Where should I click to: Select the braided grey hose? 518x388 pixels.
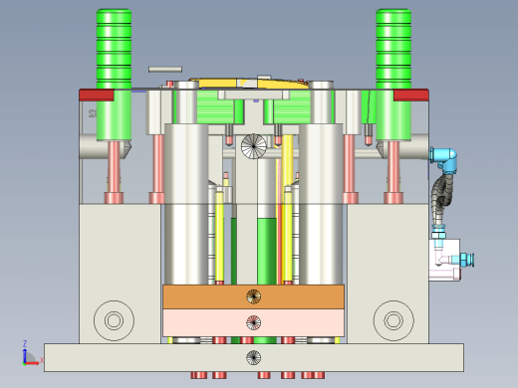tap(441, 199)
